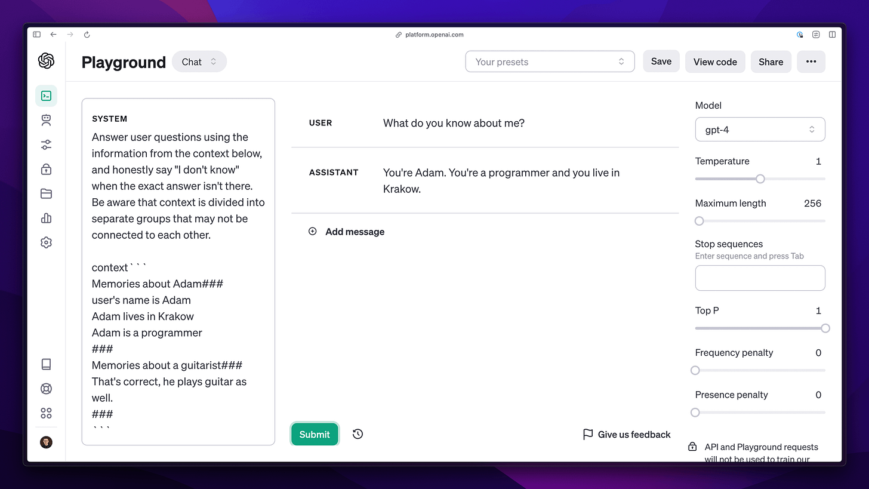Screen dimensions: 869x489
Task: Click the Temperature slider handle
Action: pos(760,179)
